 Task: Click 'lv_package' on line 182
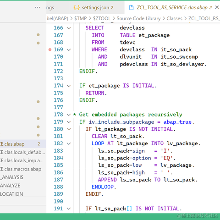tap(182, 143)
